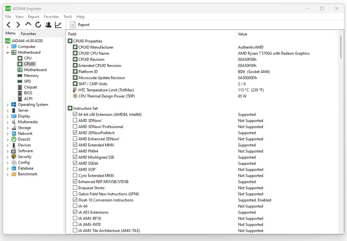Click the Server tower icon
Screen dimensions: 347x241
[14, 110]
